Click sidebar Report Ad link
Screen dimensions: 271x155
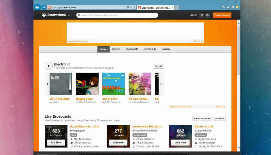tap(221, 107)
